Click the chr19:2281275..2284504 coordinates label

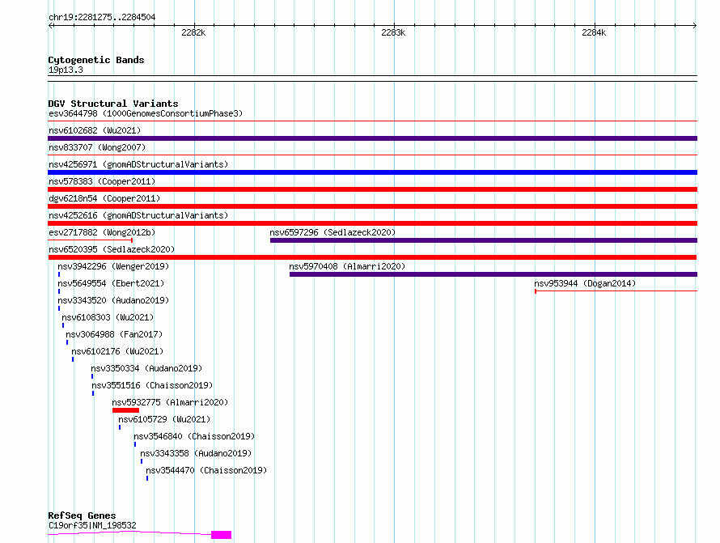(102, 18)
